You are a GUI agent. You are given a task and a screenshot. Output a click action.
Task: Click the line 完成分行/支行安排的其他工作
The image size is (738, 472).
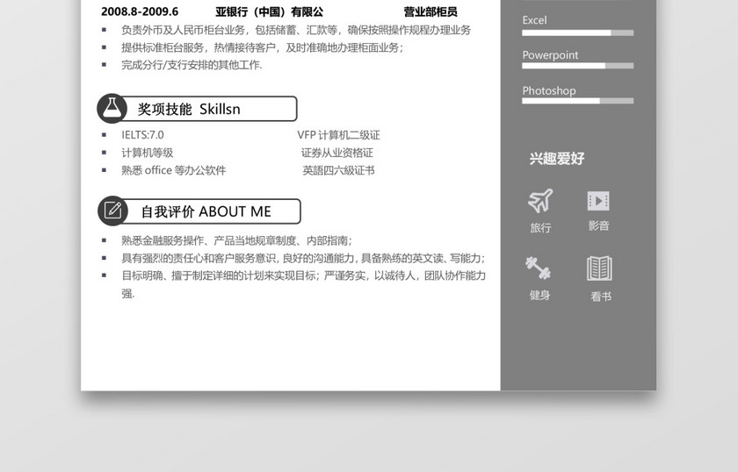pos(192,65)
